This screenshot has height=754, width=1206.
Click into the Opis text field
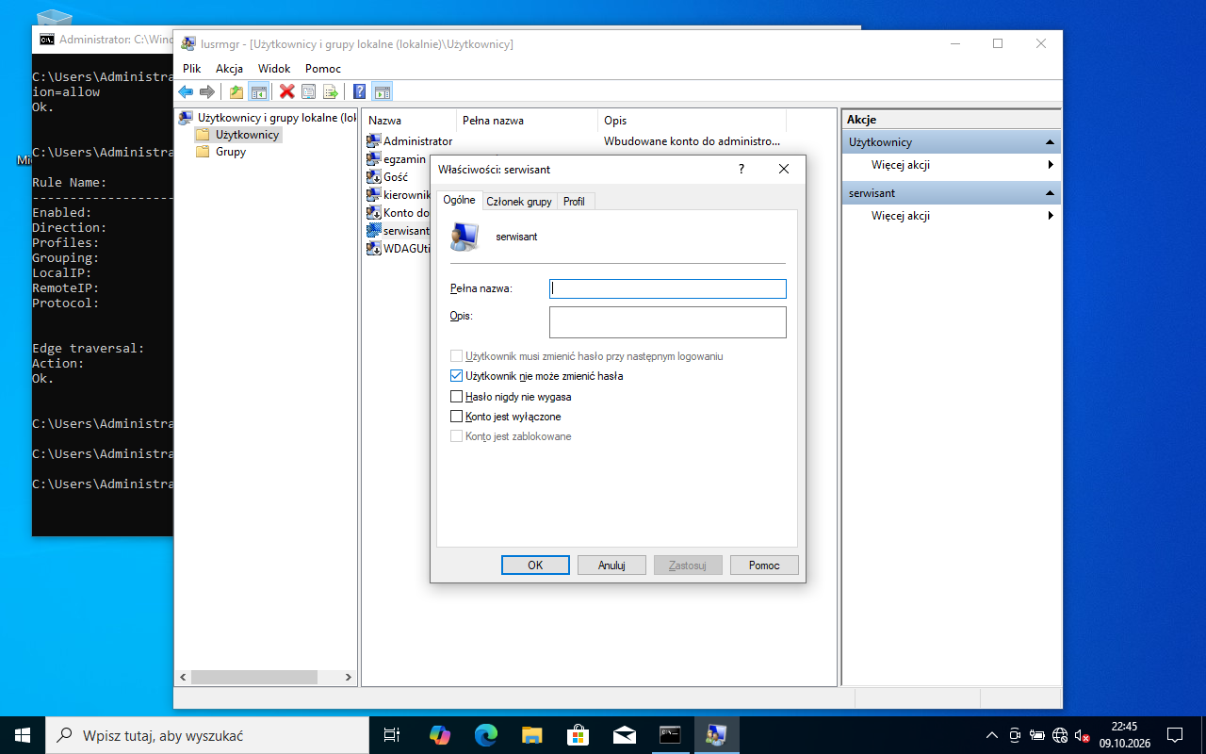coord(668,322)
